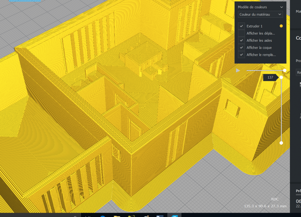This screenshot has height=217, width=301.
Task: Start the layer path simulation playback
Action: click(x=238, y=71)
